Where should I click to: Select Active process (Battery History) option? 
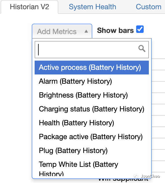pyautogui.click(x=92, y=68)
